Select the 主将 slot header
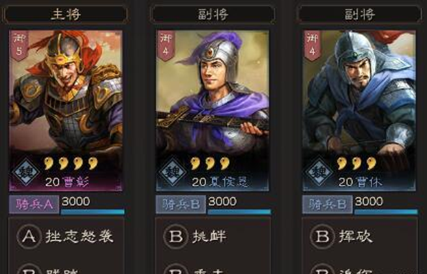427x274 pixels. point(65,14)
